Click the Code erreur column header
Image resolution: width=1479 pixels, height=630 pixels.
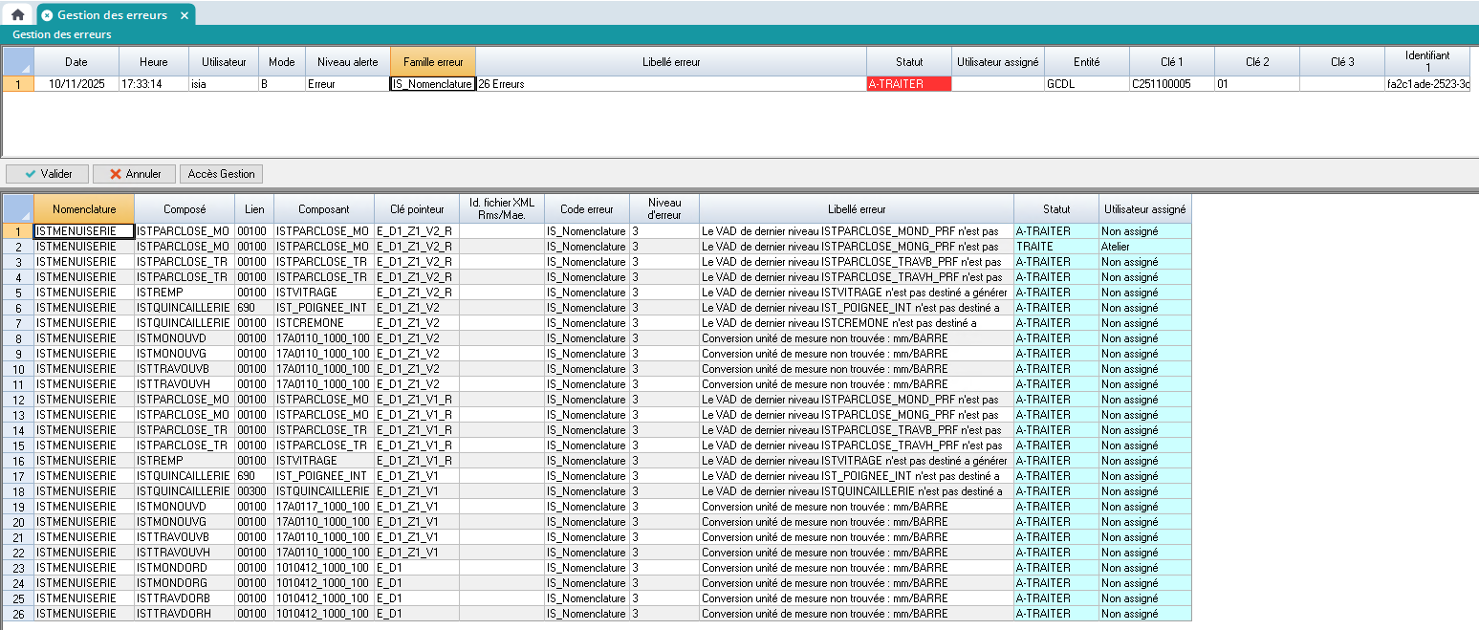coord(587,208)
